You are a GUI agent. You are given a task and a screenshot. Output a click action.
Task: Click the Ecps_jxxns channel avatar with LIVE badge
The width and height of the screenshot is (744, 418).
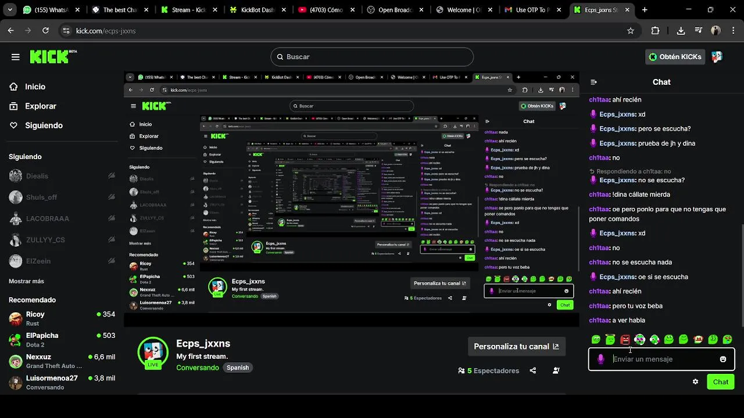tap(153, 352)
